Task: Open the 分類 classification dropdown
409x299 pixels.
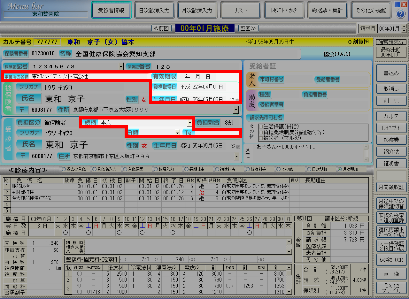Action: point(177,133)
